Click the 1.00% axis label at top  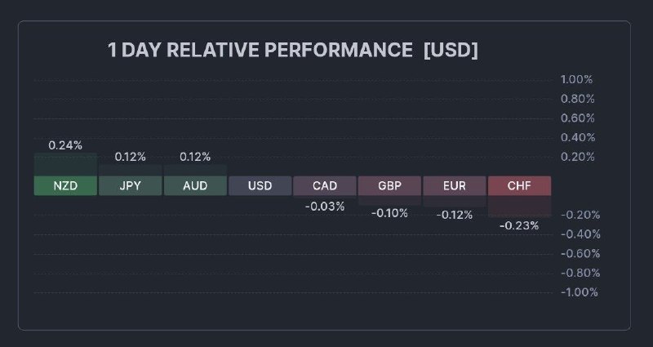point(576,80)
